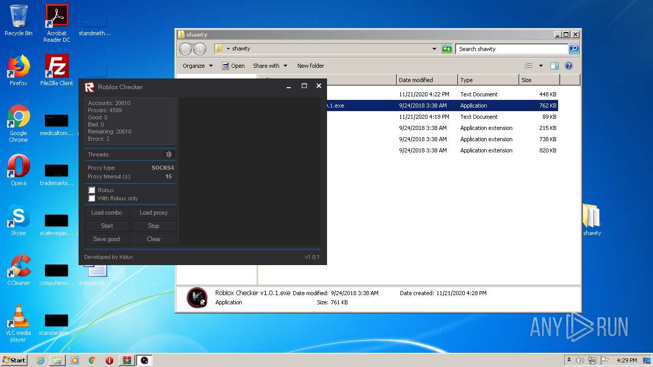Sort by Type column header
The width and height of the screenshot is (653, 367).
488,80
